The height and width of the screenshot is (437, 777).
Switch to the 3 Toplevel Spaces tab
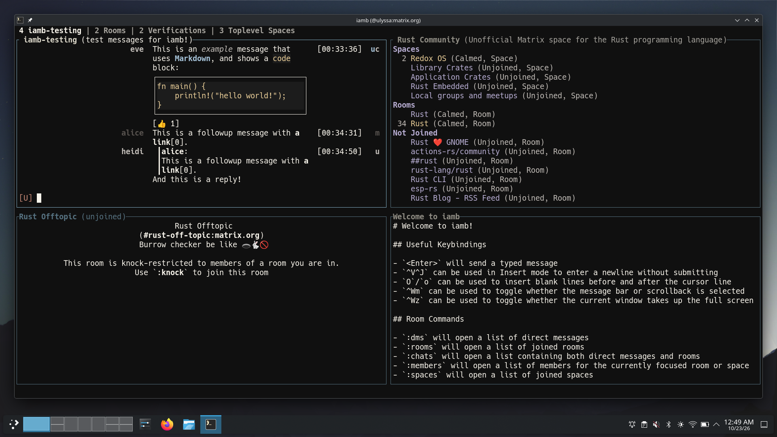[257, 31]
